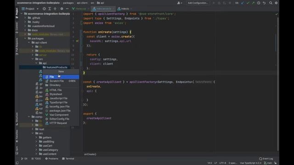This screenshot has height=165, width=294.
Task: Click the Structure side tab
Action: point(17,119)
